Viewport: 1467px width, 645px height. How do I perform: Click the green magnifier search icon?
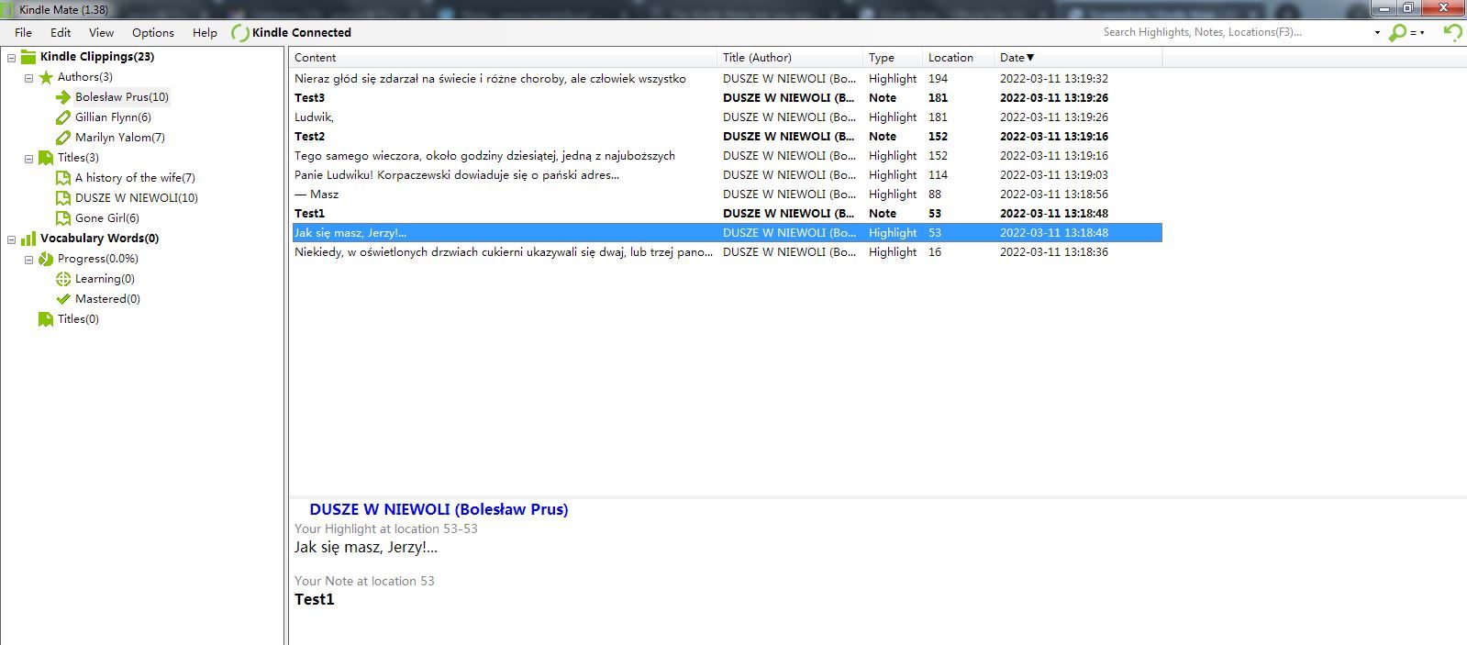[1397, 32]
